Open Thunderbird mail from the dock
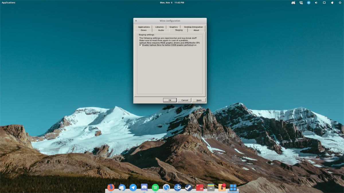 (122, 187)
